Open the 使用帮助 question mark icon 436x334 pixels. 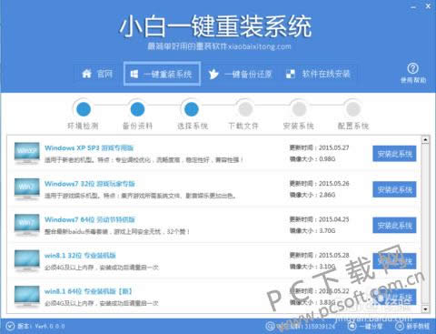413,68
